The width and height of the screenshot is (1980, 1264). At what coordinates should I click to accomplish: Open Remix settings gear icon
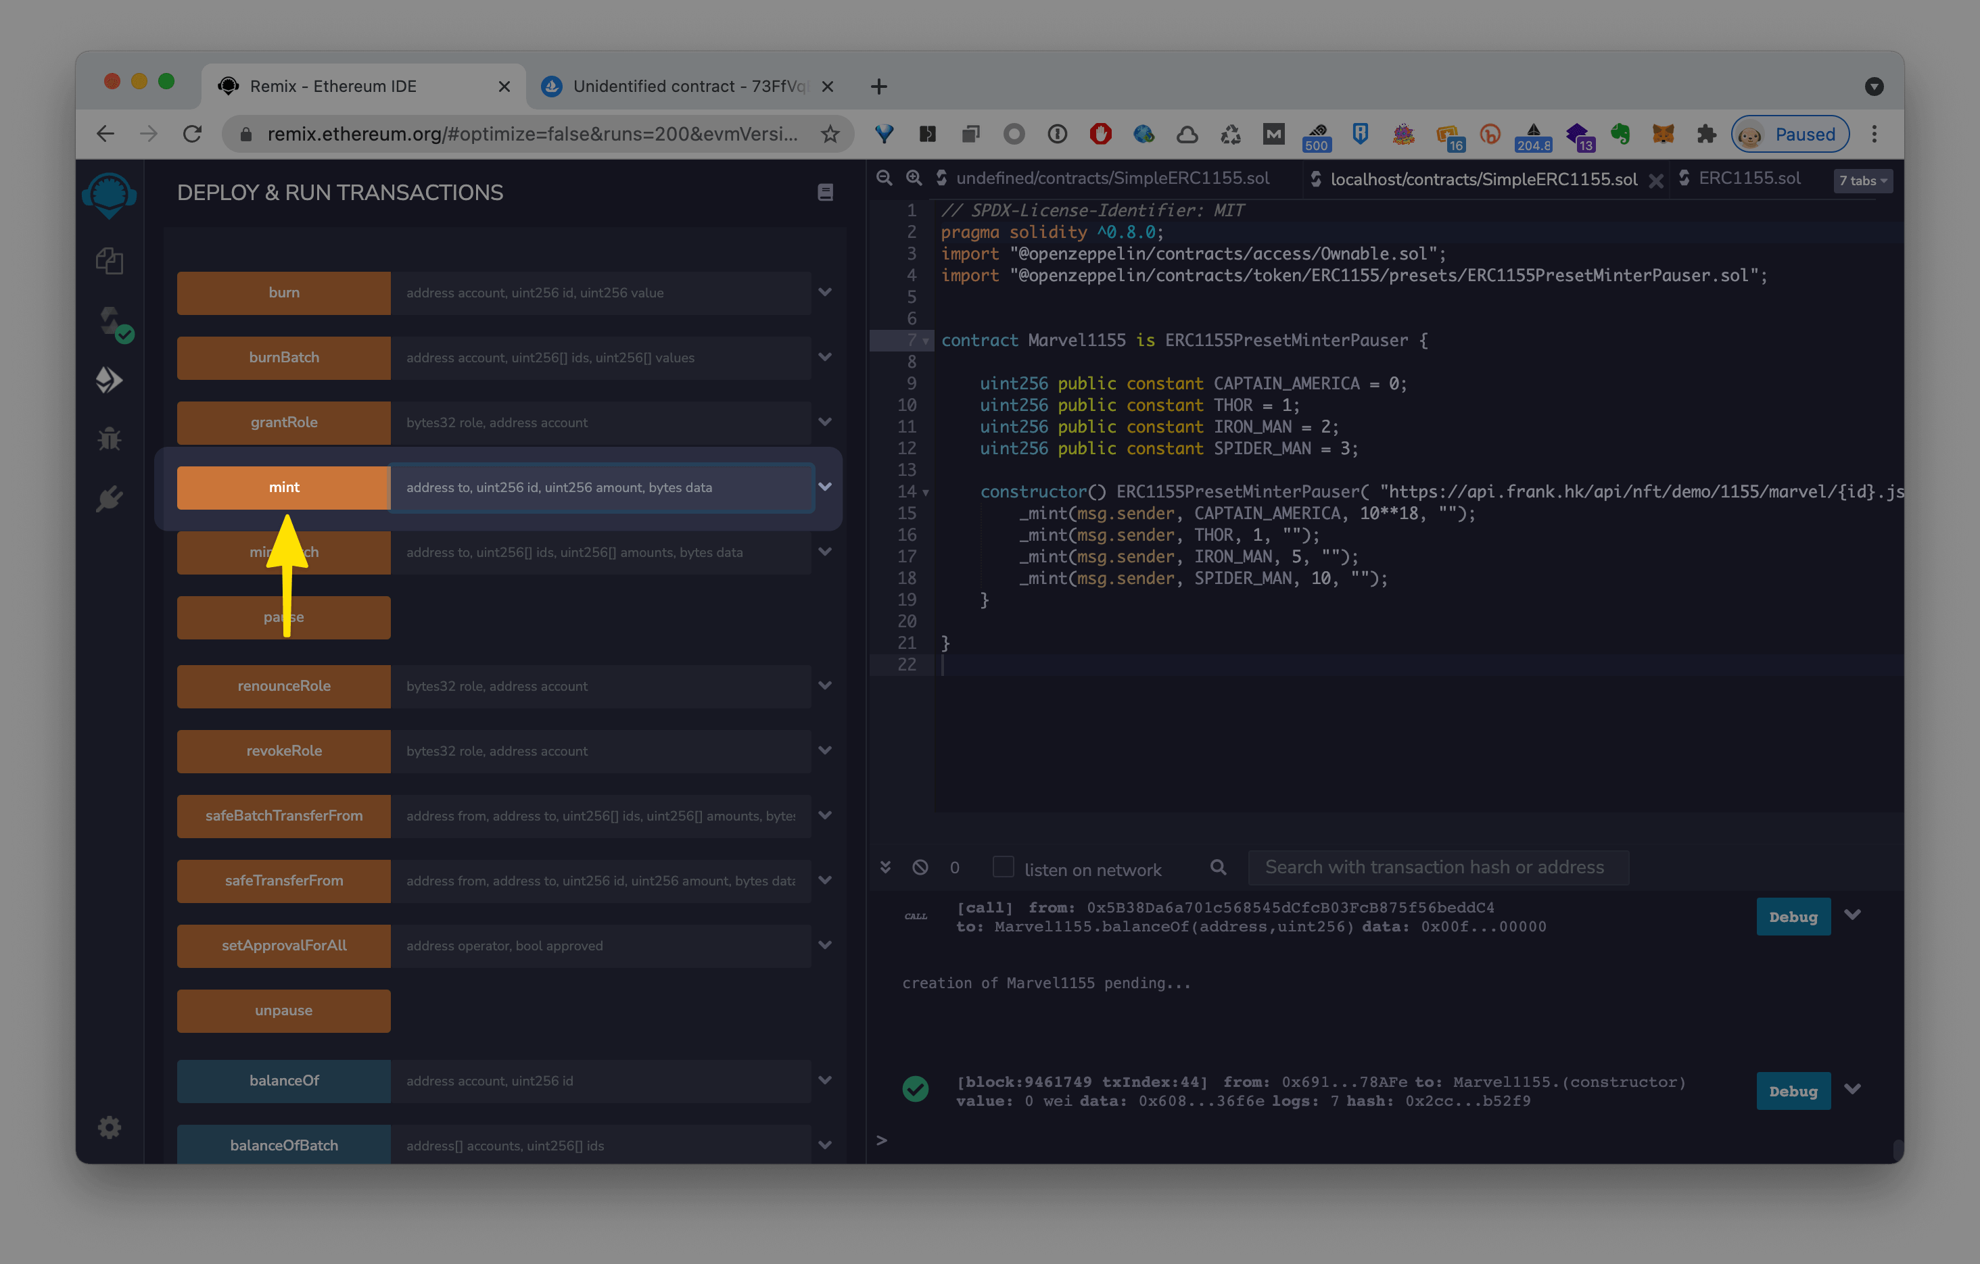(x=110, y=1127)
